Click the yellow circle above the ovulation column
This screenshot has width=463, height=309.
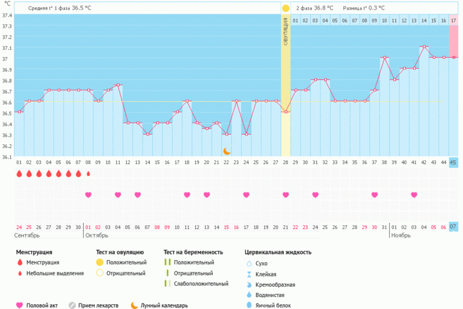(x=286, y=8)
